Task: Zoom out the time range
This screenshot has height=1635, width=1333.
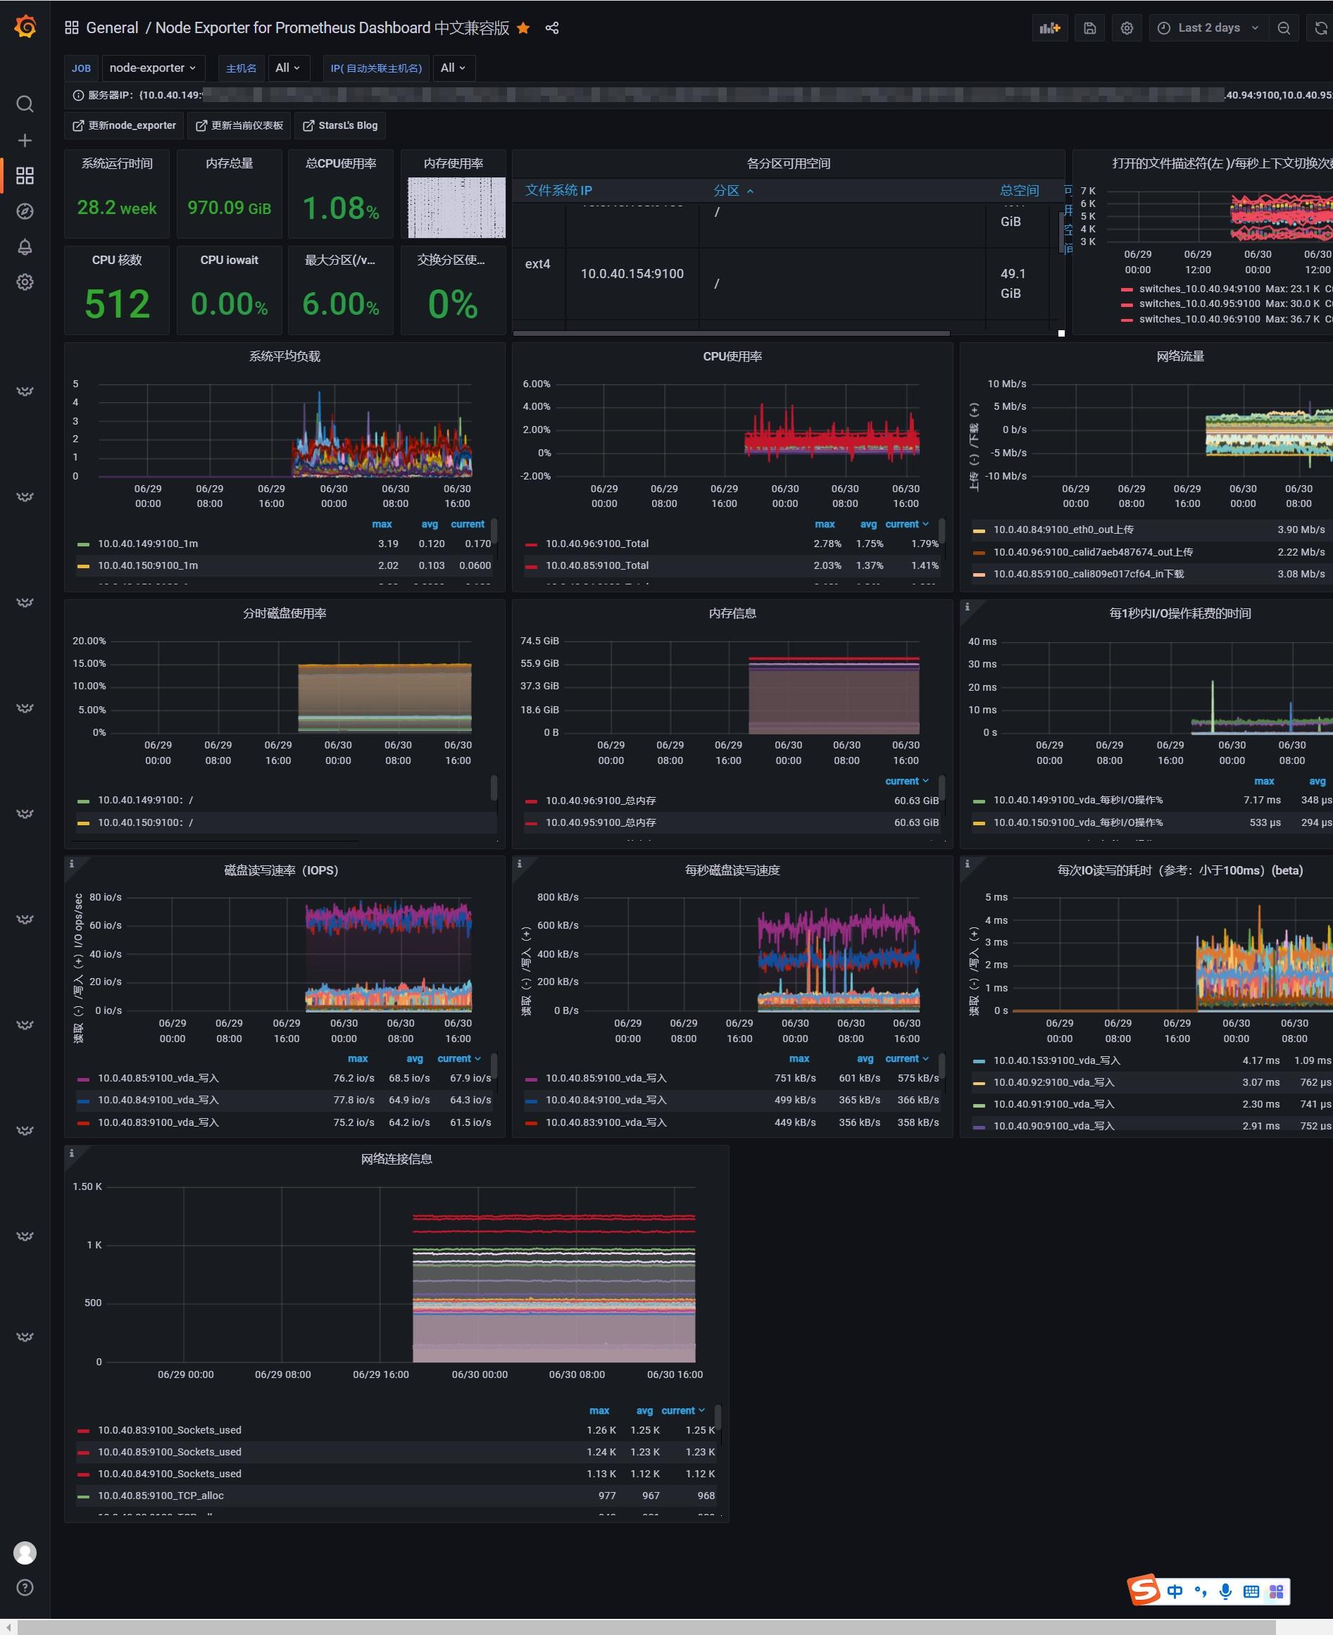Action: pyautogui.click(x=1284, y=28)
